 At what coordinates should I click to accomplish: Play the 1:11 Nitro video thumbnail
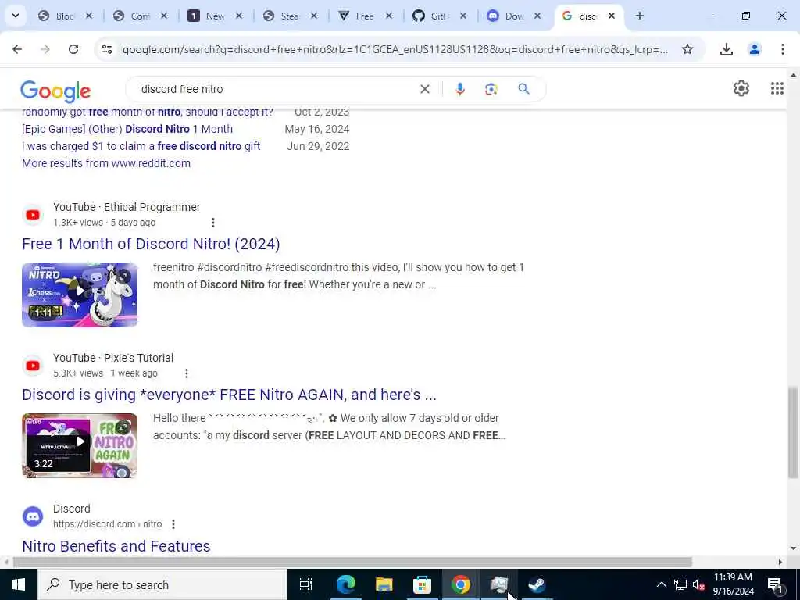click(x=80, y=295)
